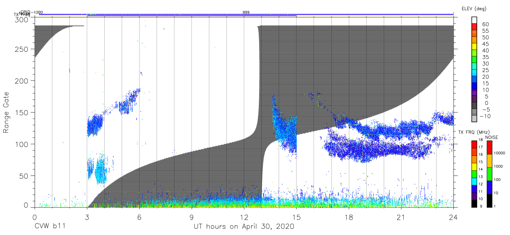Click the red segment of the ELEV color bar
This screenshot has width=510, height=235.
[474, 26]
